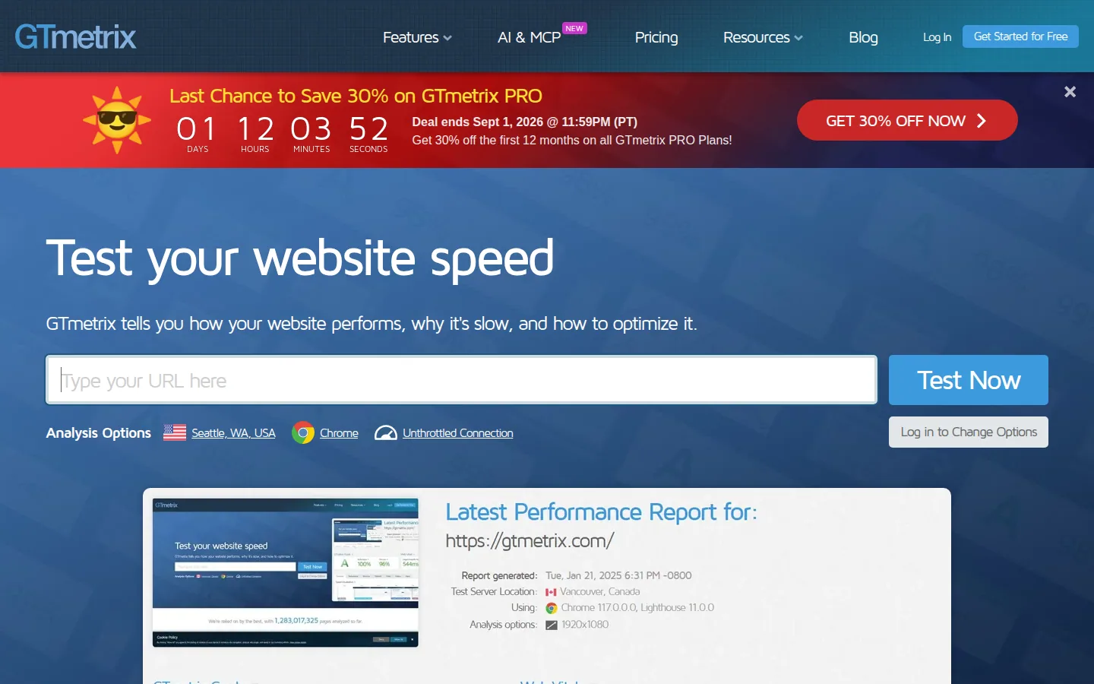Click the Log In link

937,37
